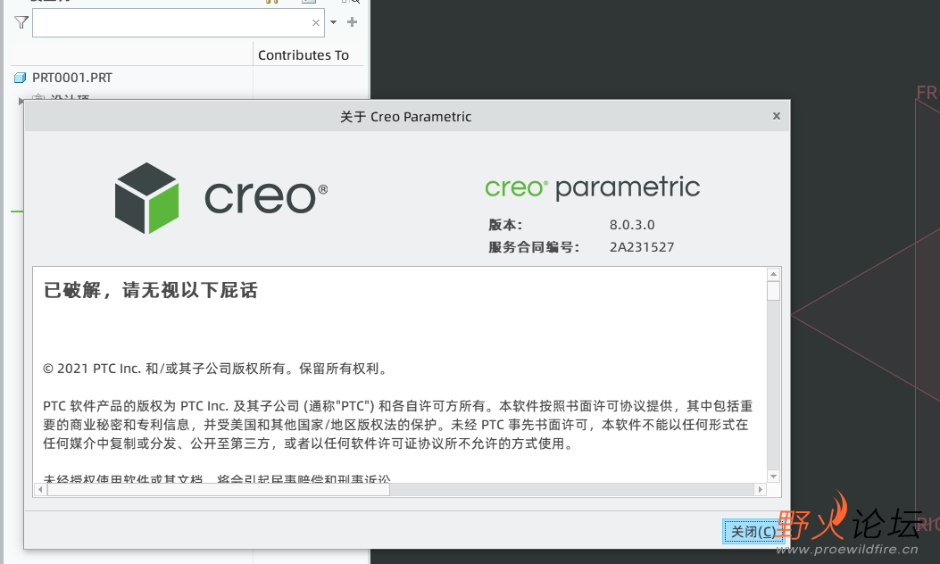Click the horizontal scrollbar thumb in license text
Screen dimensions: 940x564
pyautogui.click(x=218, y=490)
